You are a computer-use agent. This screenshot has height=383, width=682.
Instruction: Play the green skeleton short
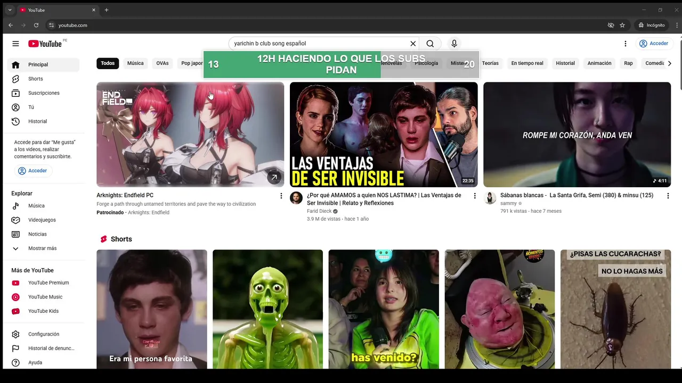click(x=267, y=309)
